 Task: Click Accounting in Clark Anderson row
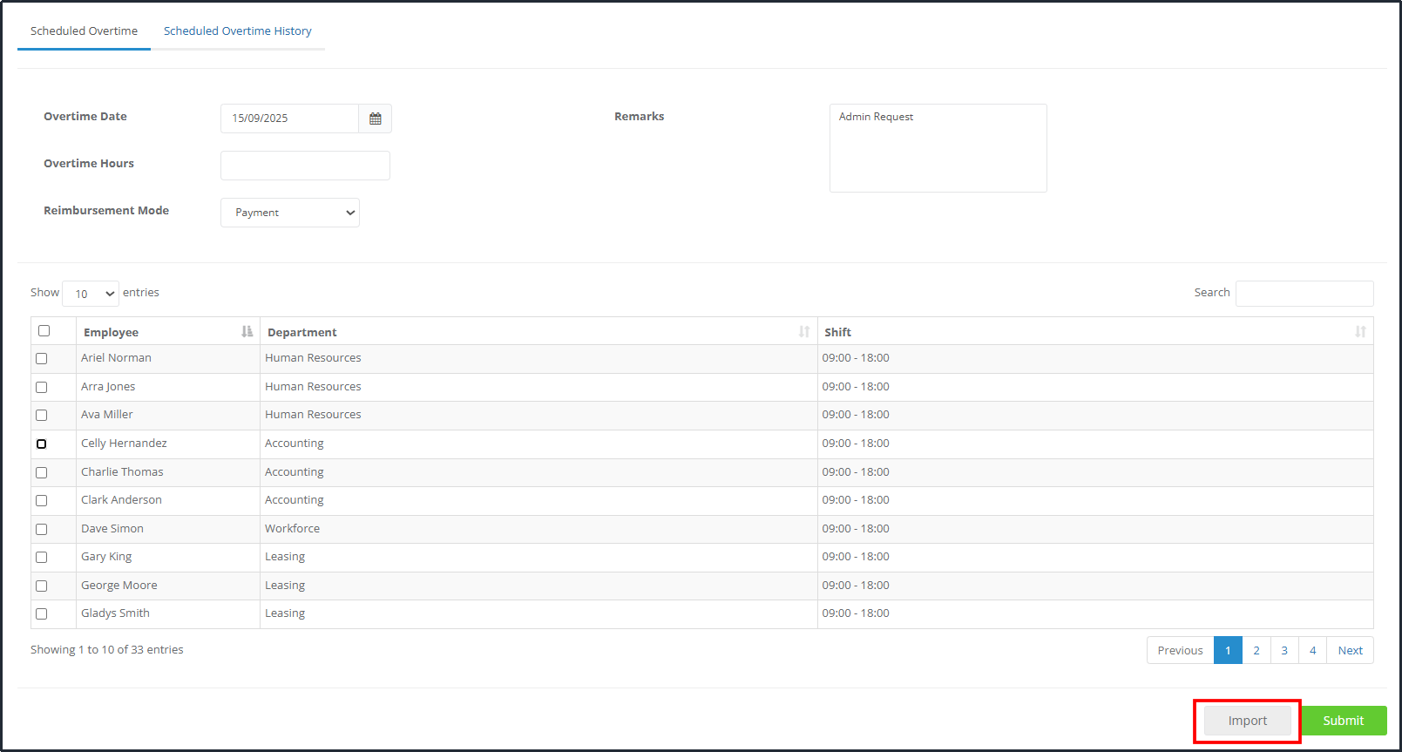[294, 499]
